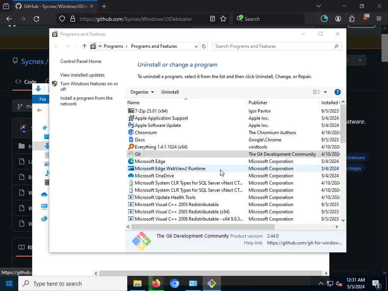Open uBlock Origin extension icon
Viewport: 388px width, 291px height.
(x=366, y=18)
